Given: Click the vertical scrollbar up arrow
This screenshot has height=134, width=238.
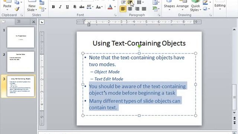Looking at the screenshot, I should (234, 30).
